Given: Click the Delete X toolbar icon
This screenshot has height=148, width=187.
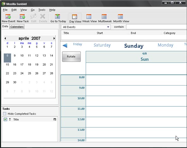Looking at the screenshot, I should click(x=43, y=16).
